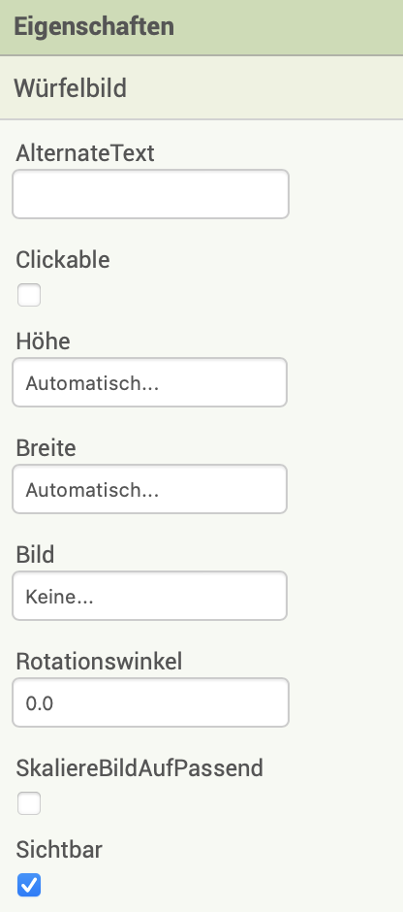Open the Bild Keine picker
This screenshot has height=912, width=403.
[150, 596]
